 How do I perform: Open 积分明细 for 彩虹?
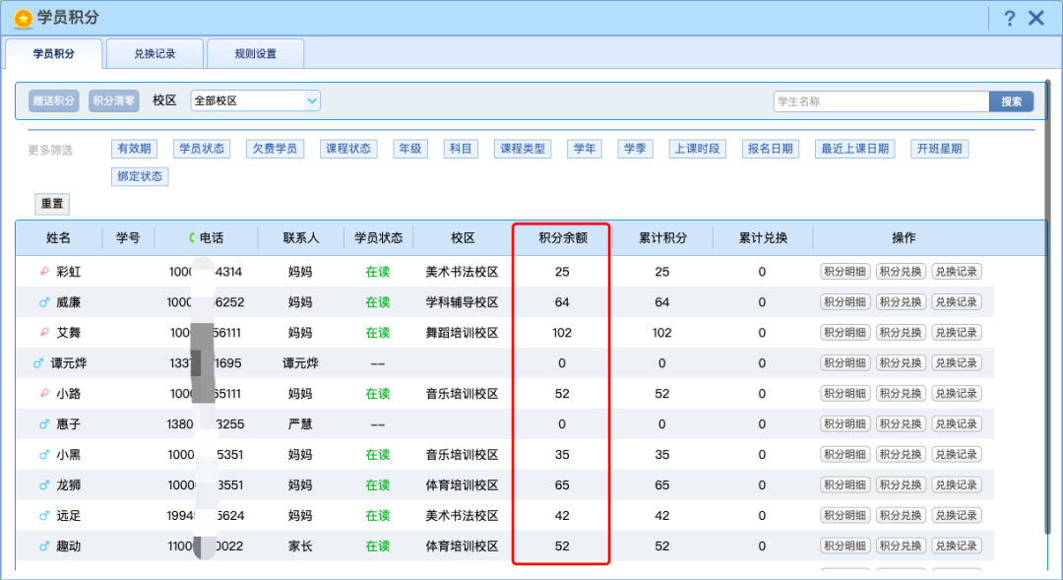(x=844, y=272)
